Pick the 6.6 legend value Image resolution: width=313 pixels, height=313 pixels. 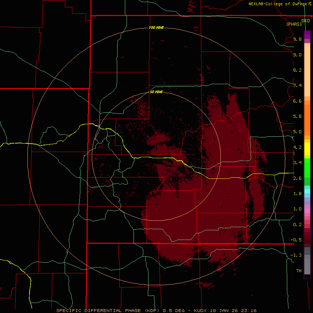point(297,101)
